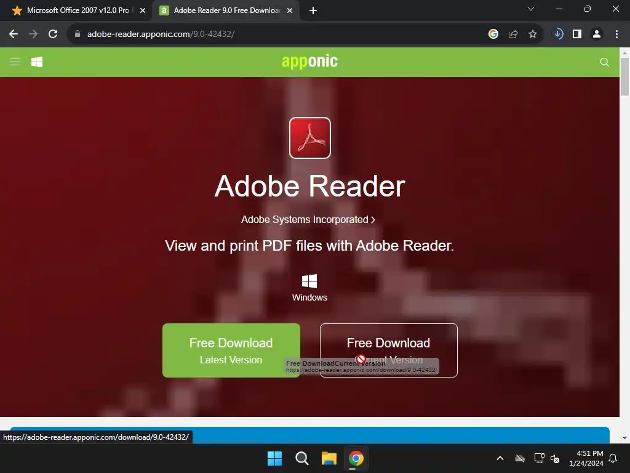Open Chrome downloads indicator

click(x=558, y=34)
